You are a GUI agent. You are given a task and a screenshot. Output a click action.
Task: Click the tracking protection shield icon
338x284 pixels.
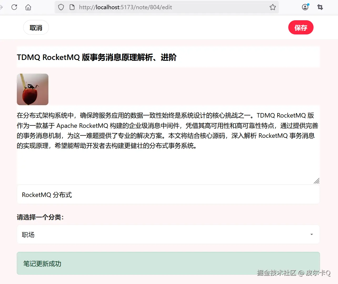(x=61, y=7)
